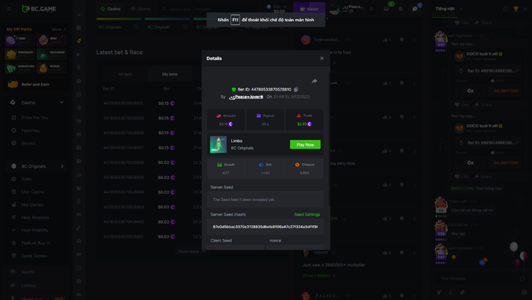Click the Server Seed hash field
Viewport: 532px width, 300px height.
pyautogui.click(x=265, y=226)
